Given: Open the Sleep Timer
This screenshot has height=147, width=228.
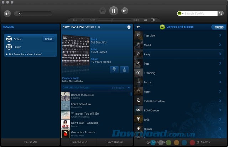Looking at the screenshot, I should coord(157,142).
